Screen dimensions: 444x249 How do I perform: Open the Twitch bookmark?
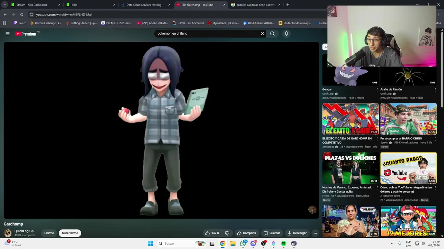[20, 23]
